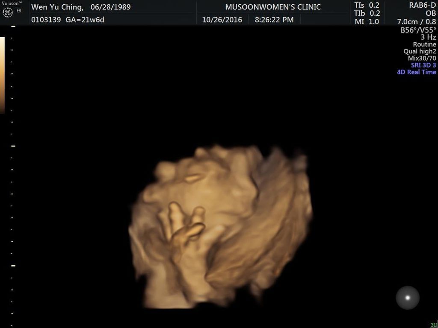Screen dimensions: 438x328
Task: Select the patient ID "0103139"
Action: tap(46, 20)
